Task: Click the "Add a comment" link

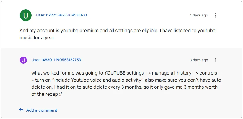Action: point(42,110)
